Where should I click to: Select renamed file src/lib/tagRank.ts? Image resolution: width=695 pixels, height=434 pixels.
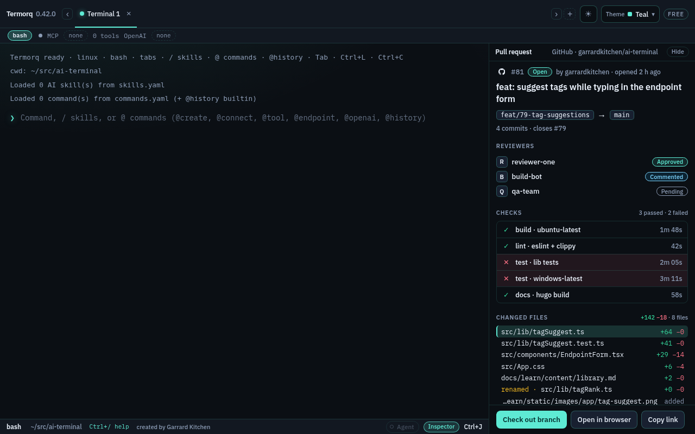point(592,390)
